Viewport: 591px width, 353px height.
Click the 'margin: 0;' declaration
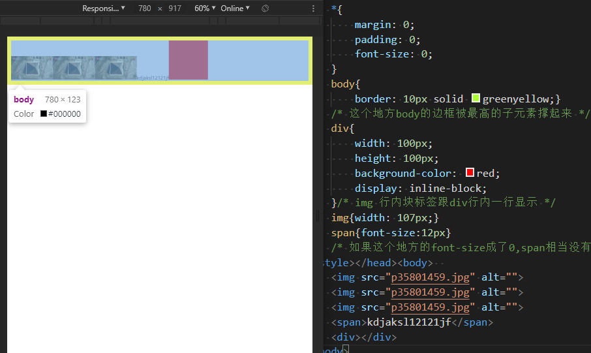(384, 25)
